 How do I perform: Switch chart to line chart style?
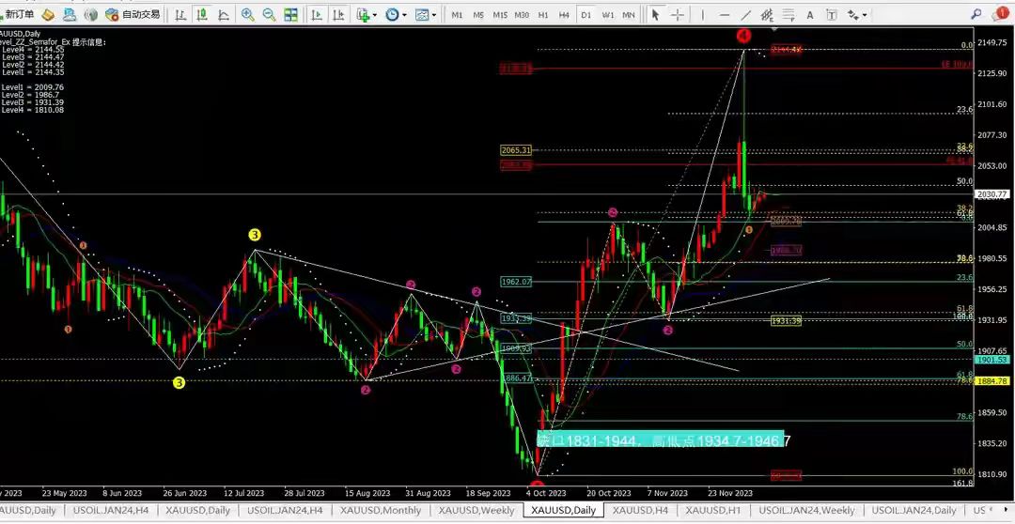(224, 14)
